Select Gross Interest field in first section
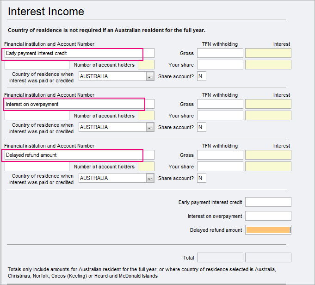 (x=268, y=53)
